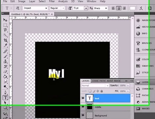The height and width of the screenshot is (119, 155).
Task: Select the Crop tool
Action: click(5, 40)
